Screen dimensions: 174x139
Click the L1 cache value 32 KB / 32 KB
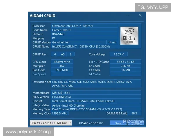tap(126, 62)
